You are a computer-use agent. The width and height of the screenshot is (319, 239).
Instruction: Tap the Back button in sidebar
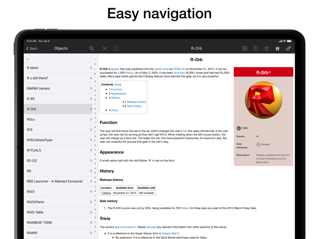coord(32,48)
